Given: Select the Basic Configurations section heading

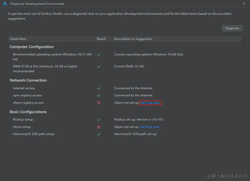Looking at the screenshot, I should tap(28, 112).
